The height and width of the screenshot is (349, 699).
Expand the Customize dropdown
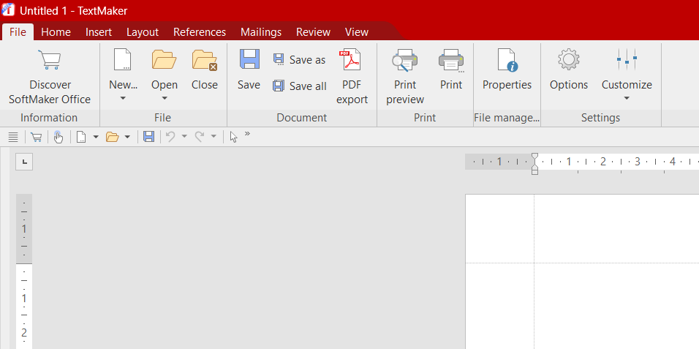point(627,98)
